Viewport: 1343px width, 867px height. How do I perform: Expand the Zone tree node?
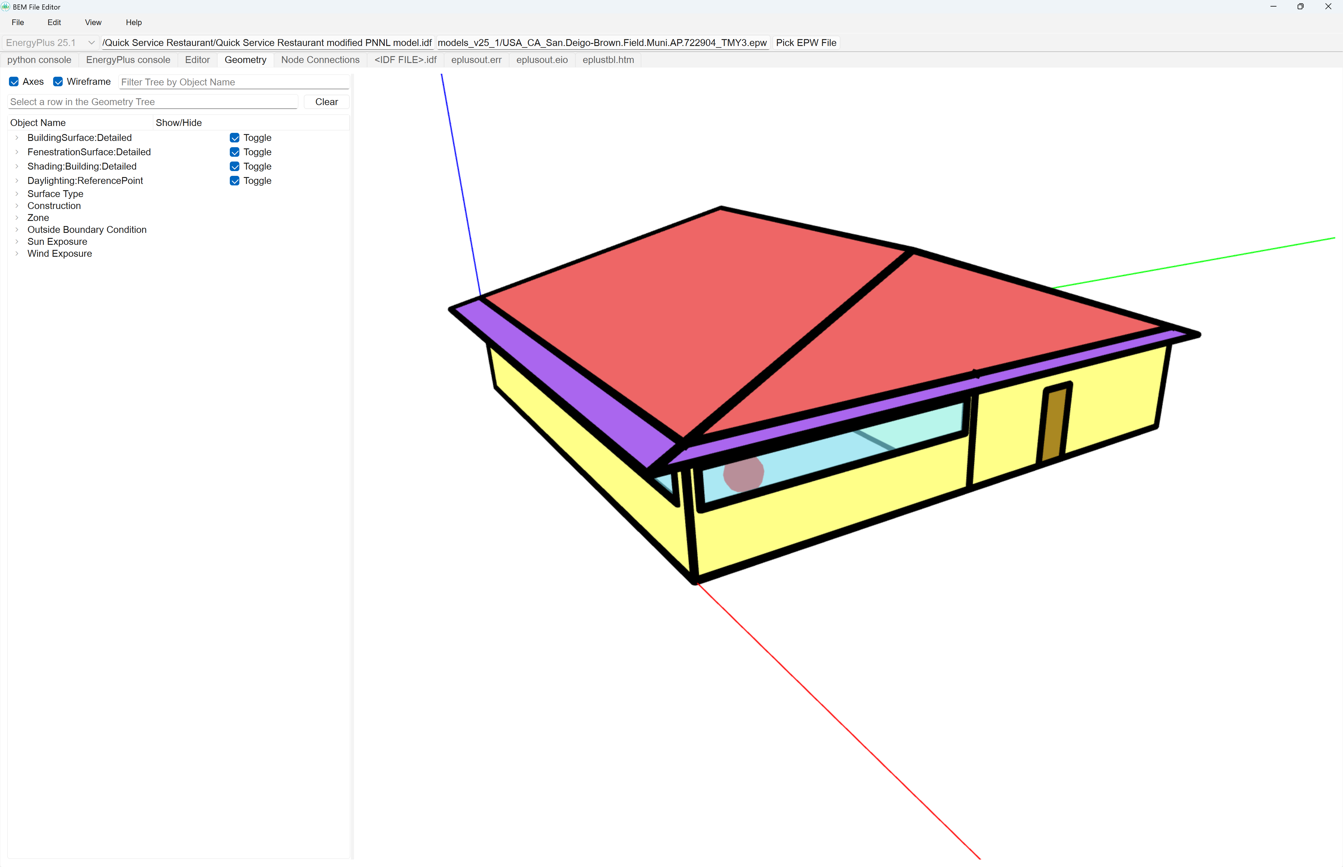17,218
